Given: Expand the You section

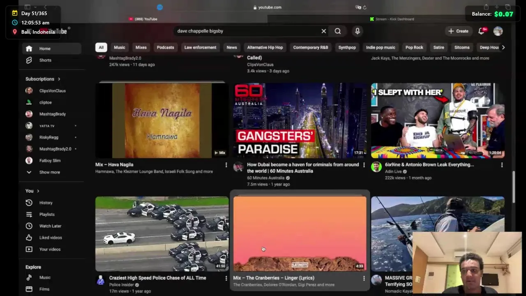Looking at the screenshot, I should pyautogui.click(x=32, y=191).
